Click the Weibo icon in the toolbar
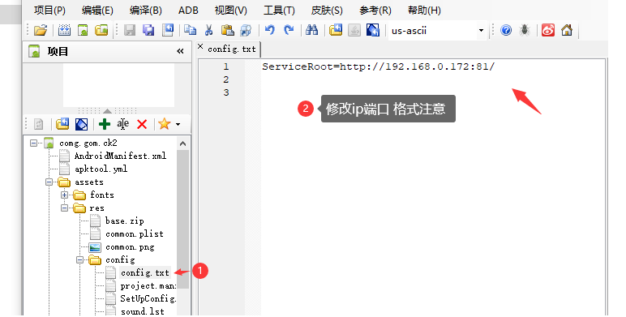Screen dimensions: 626x317 (548, 30)
